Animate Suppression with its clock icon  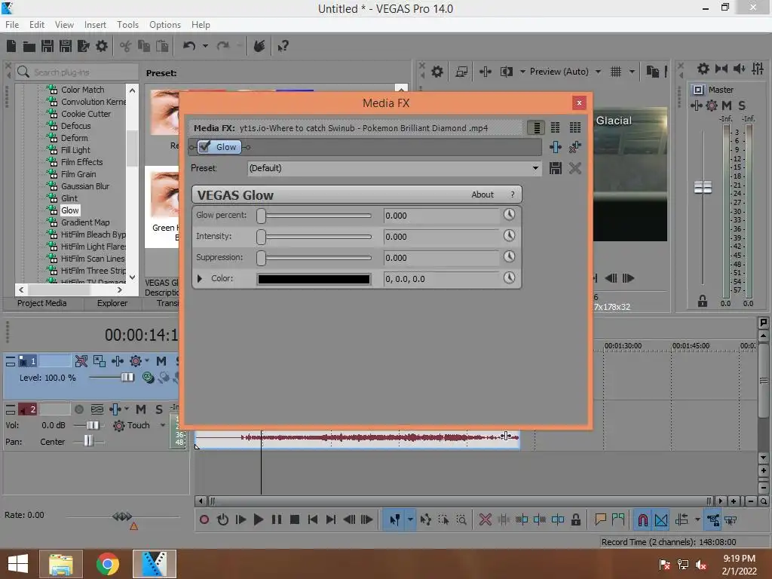coord(509,257)
